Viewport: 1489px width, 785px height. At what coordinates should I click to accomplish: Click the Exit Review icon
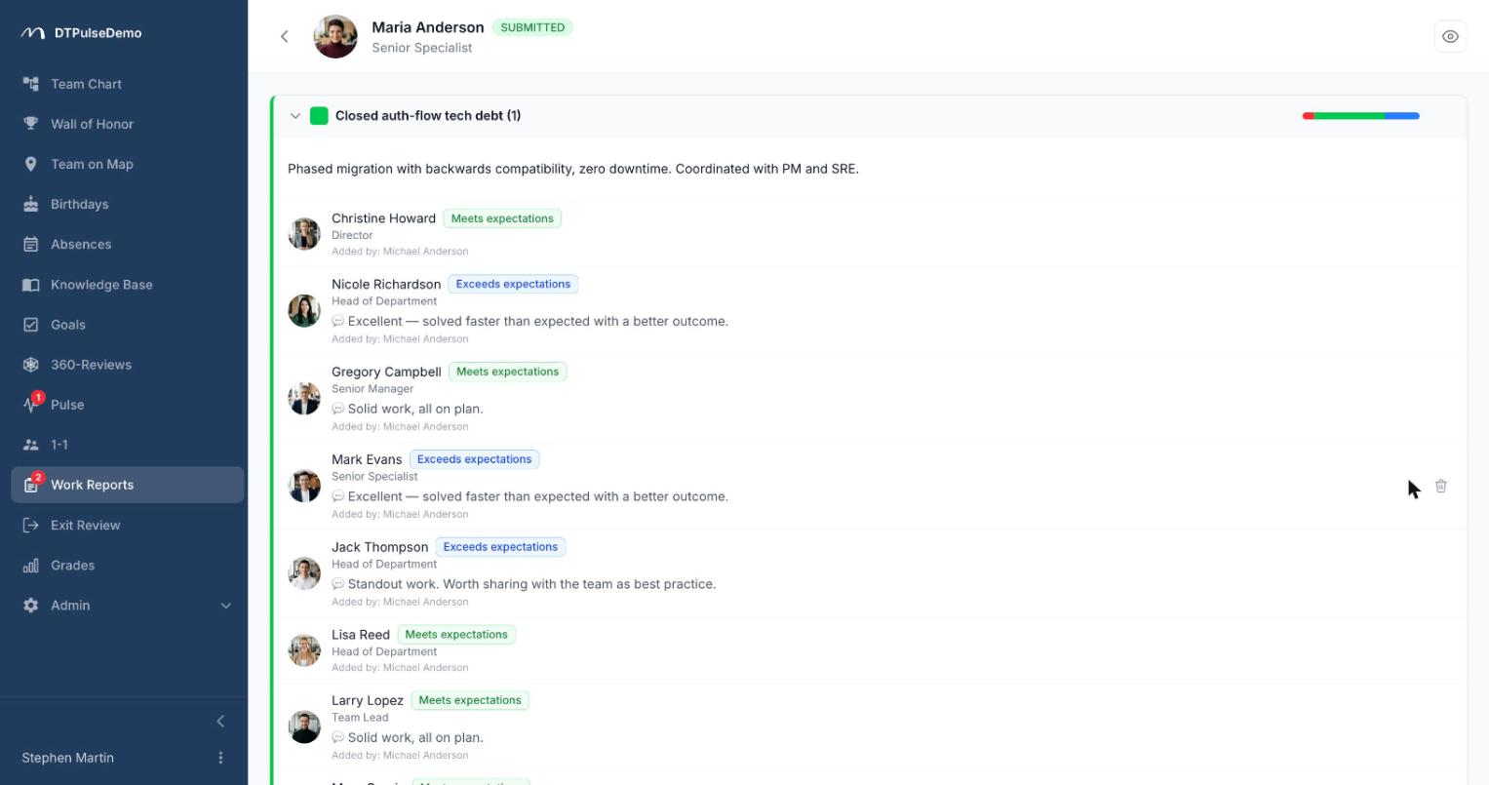click(x=31, y=525)
